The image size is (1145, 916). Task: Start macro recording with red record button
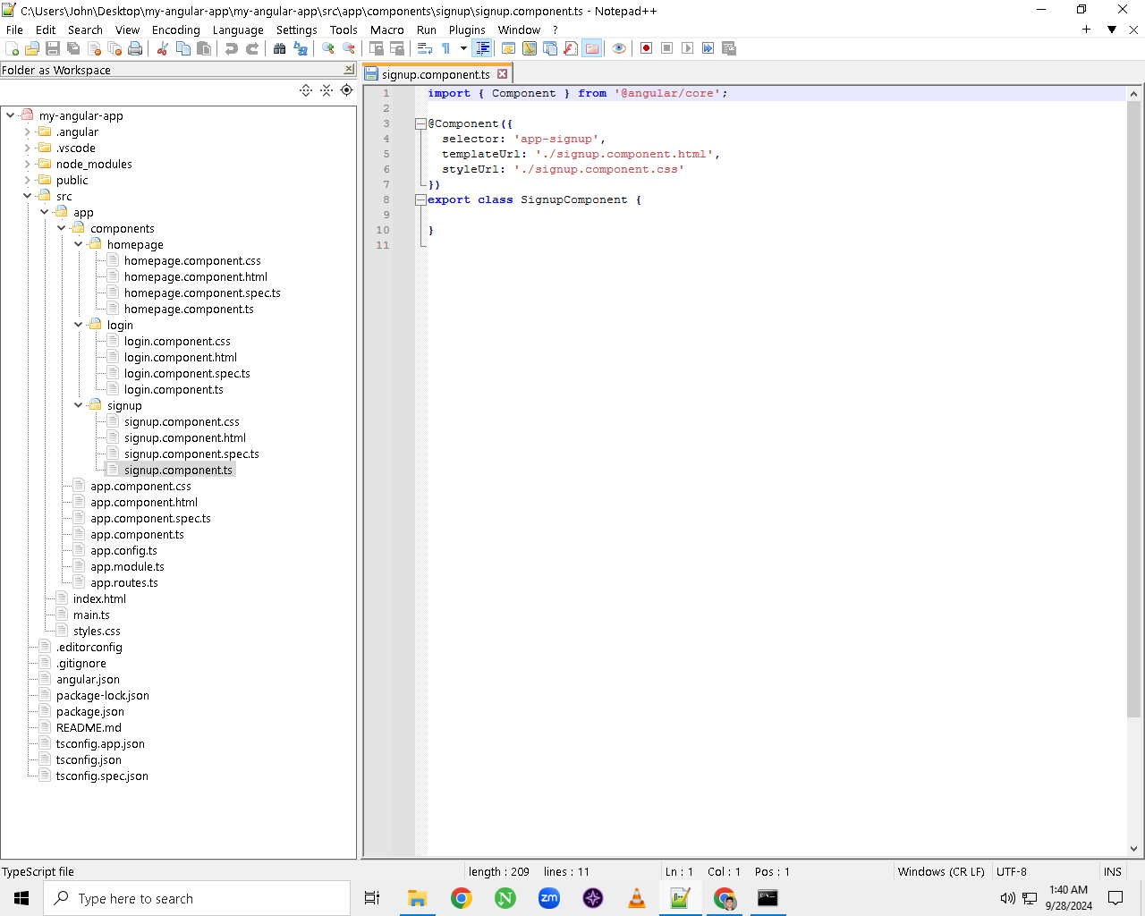pyautogui.click(x=646, y=48)
